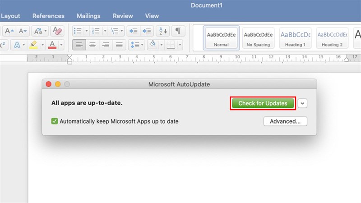Open the Change Case Aa button
Image resolution: width=361 pixels, height=203 pixels.
click(40, 31)
